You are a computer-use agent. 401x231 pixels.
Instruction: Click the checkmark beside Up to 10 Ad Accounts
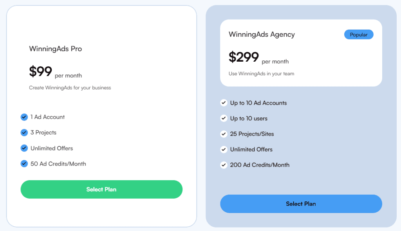tap(224, 103)
